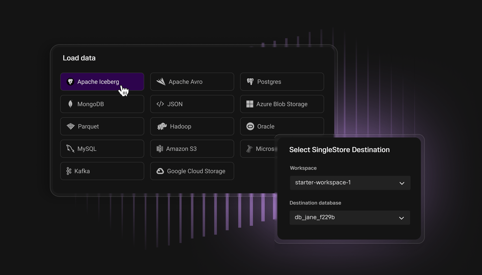Click the Azure Blob Storage window icon
482x275 pixels.
click(x=250, y=104)
